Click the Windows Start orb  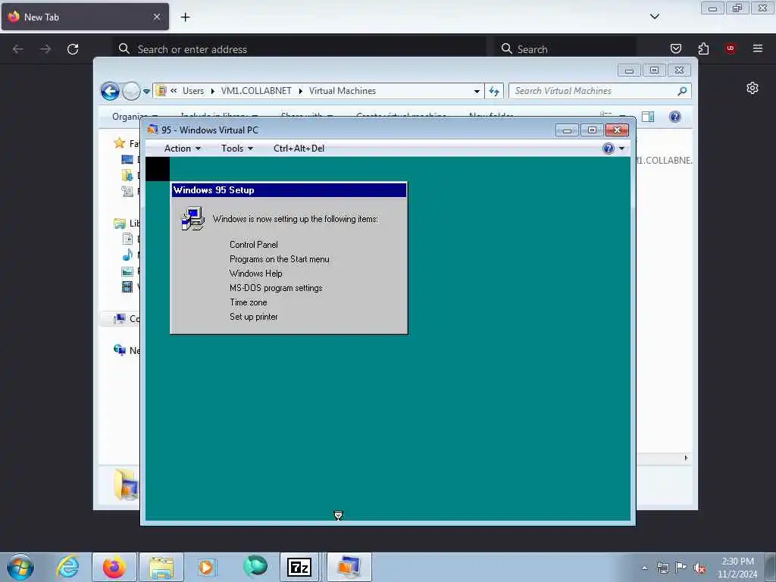(20, 567)
